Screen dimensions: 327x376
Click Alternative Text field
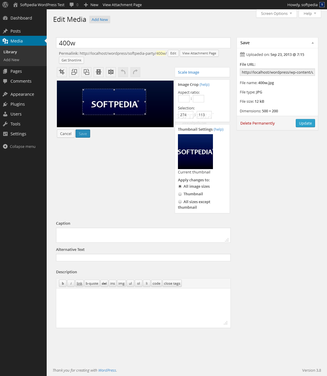point(143,258)
